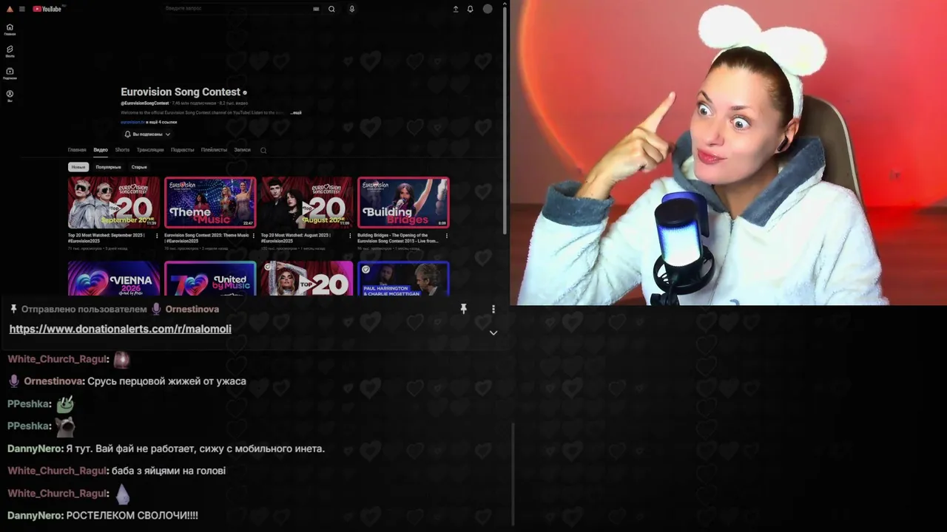This screenshot has height=532, width=947.
Task: Click DannyNero on the РОСТЕЛЕКОМ message
Action: pyautogui.click(x=36, y=515)
